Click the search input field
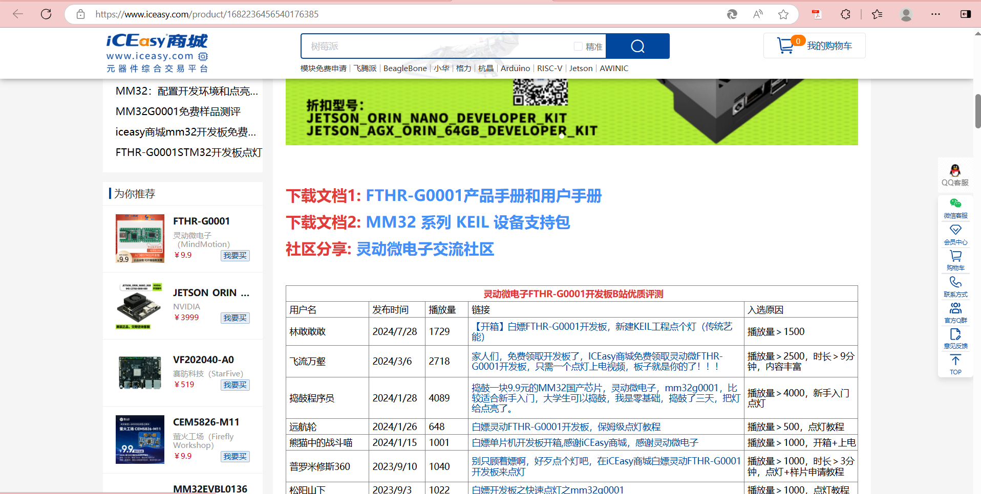 435,47
